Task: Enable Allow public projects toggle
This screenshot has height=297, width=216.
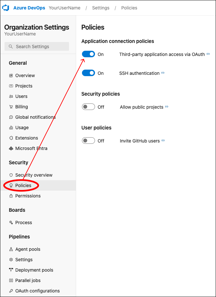Action: click(88, 107)
